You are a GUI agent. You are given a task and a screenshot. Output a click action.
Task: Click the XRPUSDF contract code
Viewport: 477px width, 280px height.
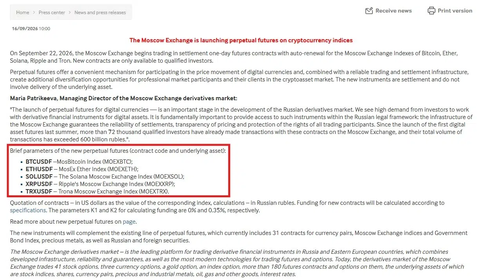[39, 184]
